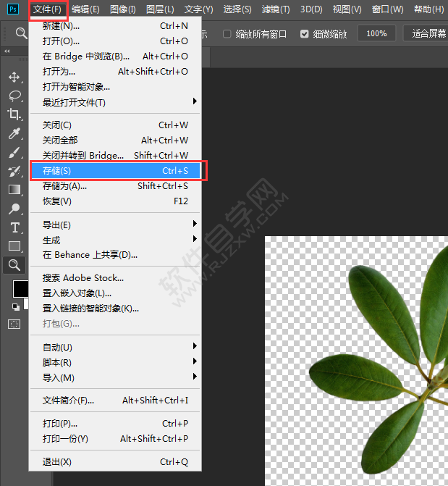The width and height of the screenshot is (448, 486).
Task: Choose 打开(O)... menu entry
Action: coord(115,41)
